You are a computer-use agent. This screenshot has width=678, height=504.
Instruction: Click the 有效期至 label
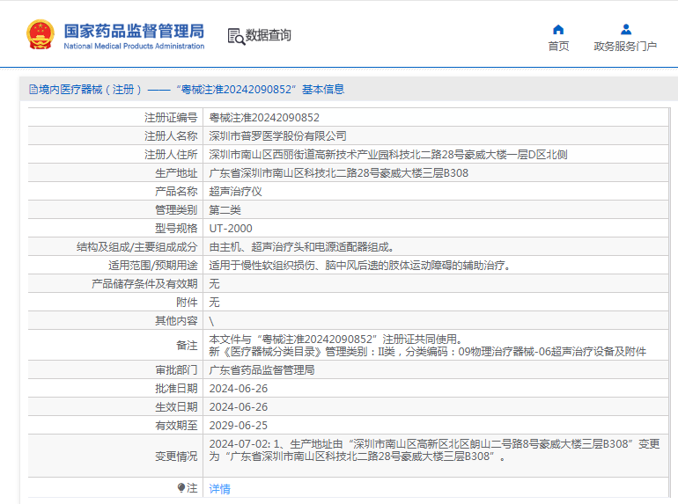pos(176,426)
